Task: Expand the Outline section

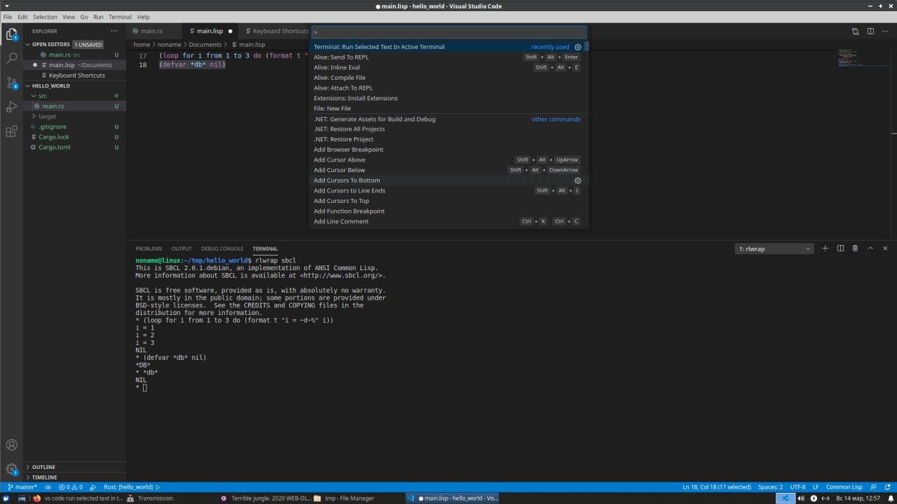Action: coord(43,467)
